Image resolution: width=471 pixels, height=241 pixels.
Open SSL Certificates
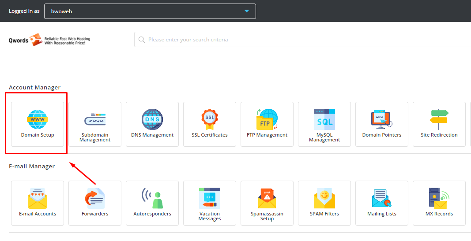tap(210, 124)
